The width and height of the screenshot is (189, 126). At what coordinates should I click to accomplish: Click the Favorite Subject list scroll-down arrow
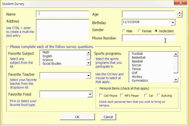(88, 63)
